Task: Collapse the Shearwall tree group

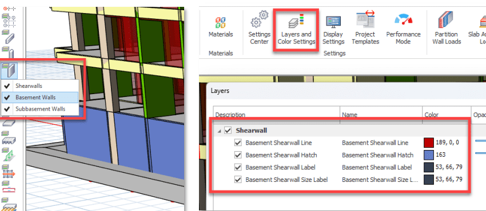Action: [220, 131]
